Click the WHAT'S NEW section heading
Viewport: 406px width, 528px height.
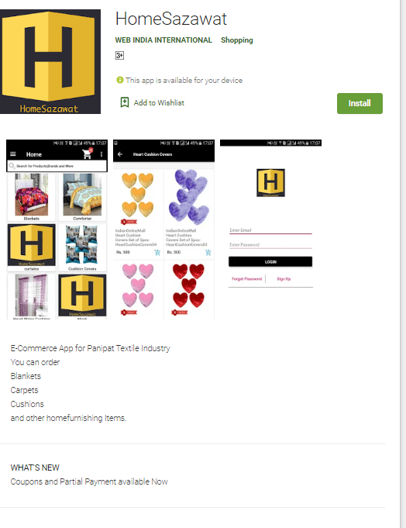(x=35, y=468)
